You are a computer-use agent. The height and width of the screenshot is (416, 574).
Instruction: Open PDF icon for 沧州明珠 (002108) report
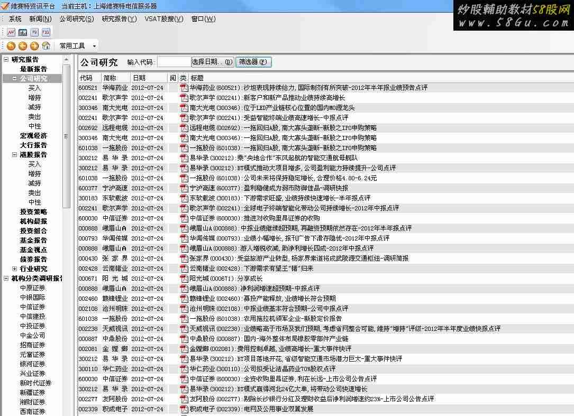click(x=184, y=309)
